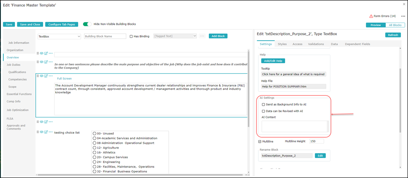Viewport: 408px width, 178px height.
Task: Click edit pencil on the Full Screen textbox block
Action: point(46,76)
